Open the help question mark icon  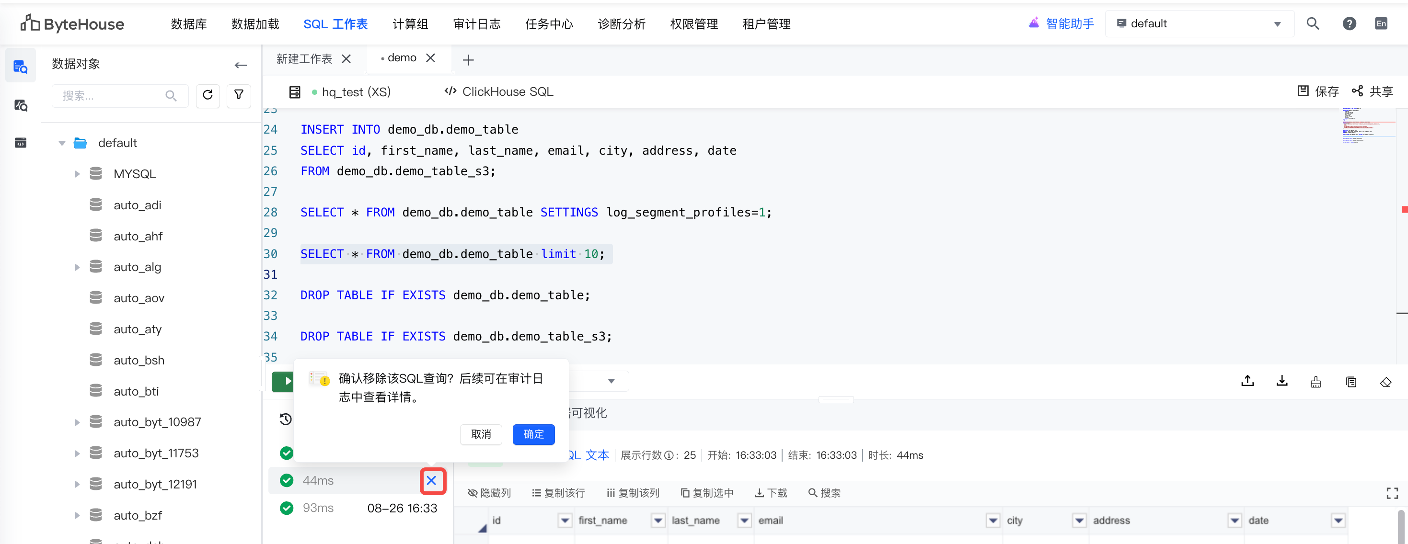(x=1349, y=23)
